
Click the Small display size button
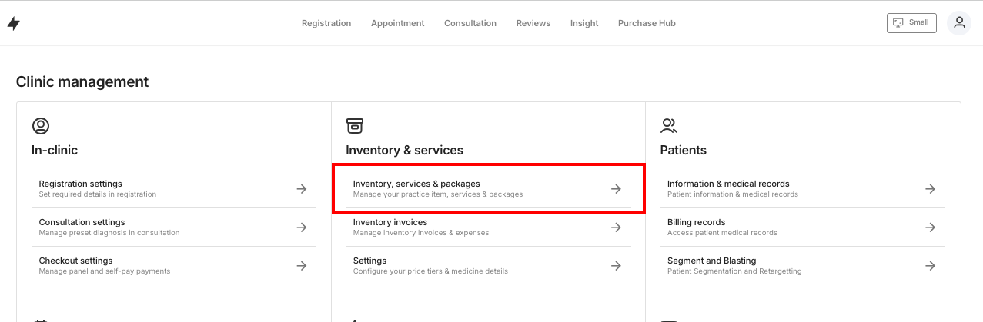point(911,23)
